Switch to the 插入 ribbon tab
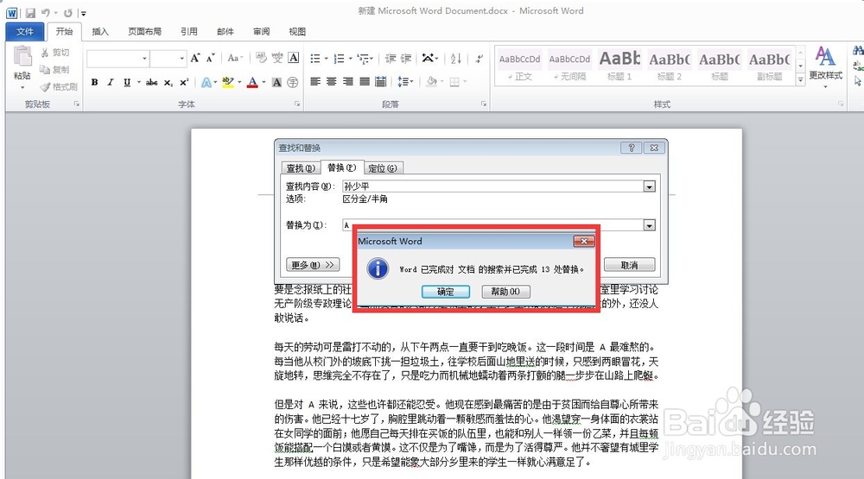The width and height of the screenshot is (864, 479). coord(99,32)
